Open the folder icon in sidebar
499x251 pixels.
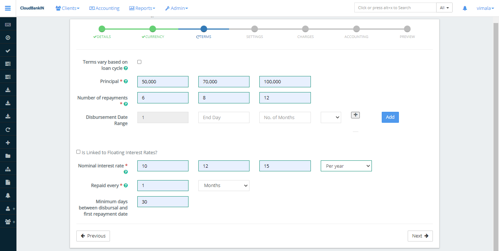(8, 156)
